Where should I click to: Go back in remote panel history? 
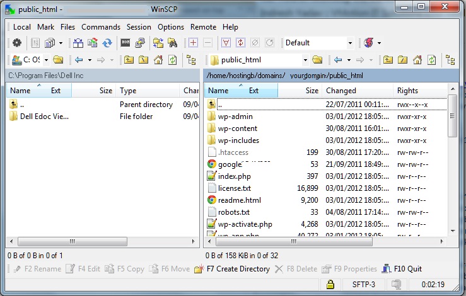pos(338,60)
